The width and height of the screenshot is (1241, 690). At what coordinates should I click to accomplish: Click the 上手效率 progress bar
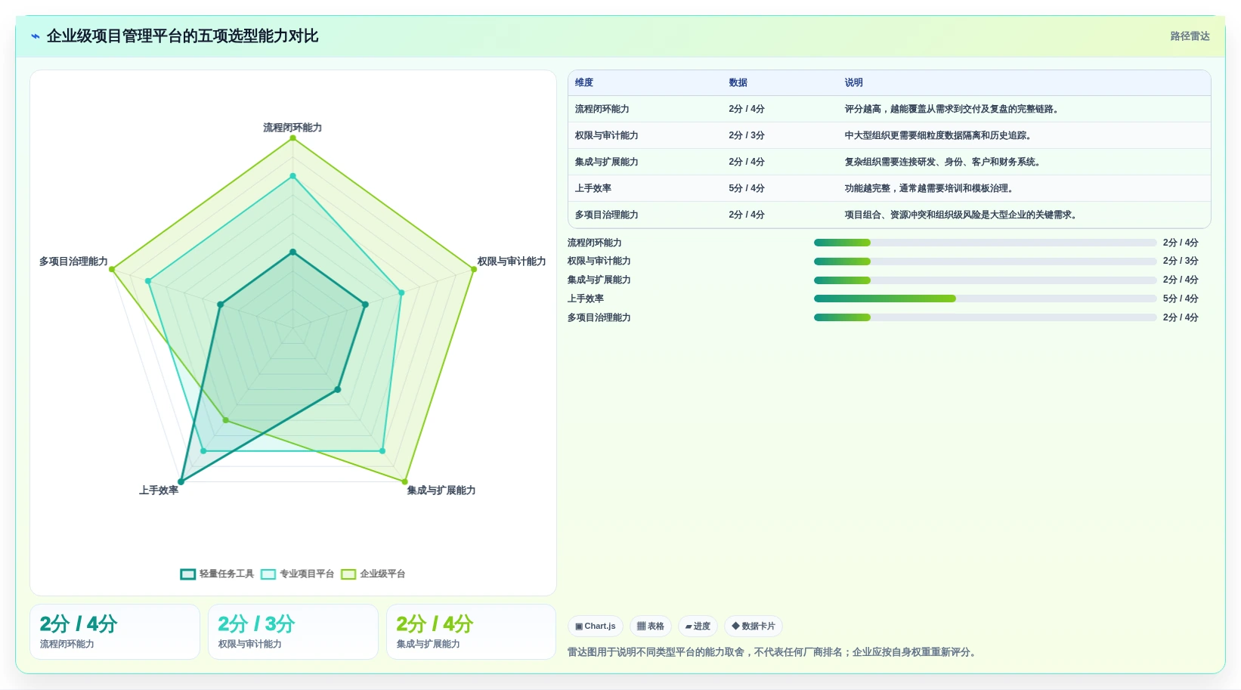[985, 299]
